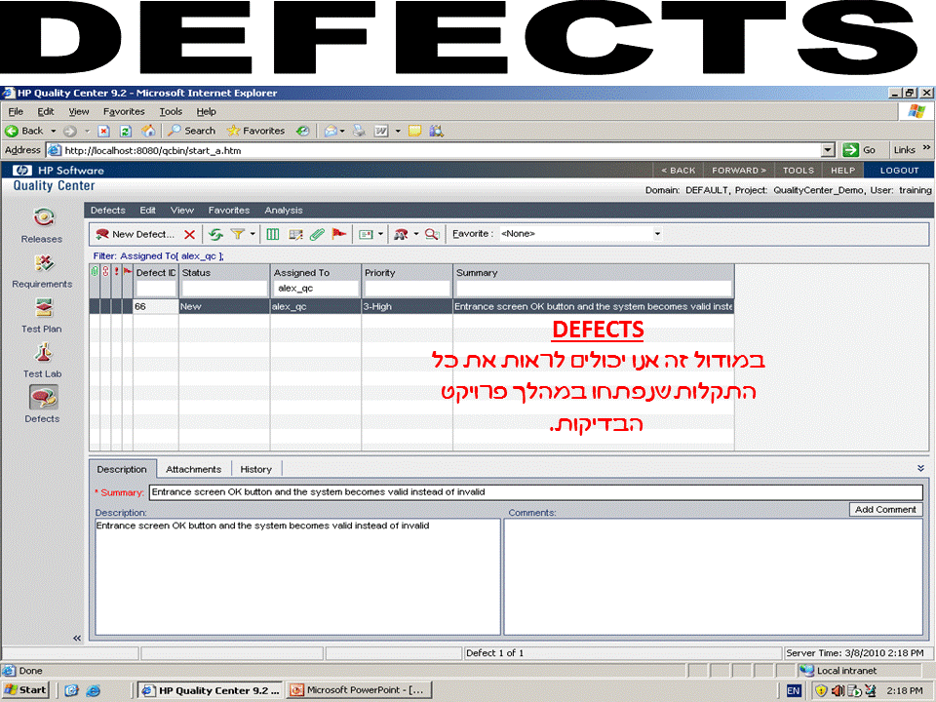This screenshot has height=702, width=936.
Task: Click the Defect ID column header
Action: pos(155,273)
